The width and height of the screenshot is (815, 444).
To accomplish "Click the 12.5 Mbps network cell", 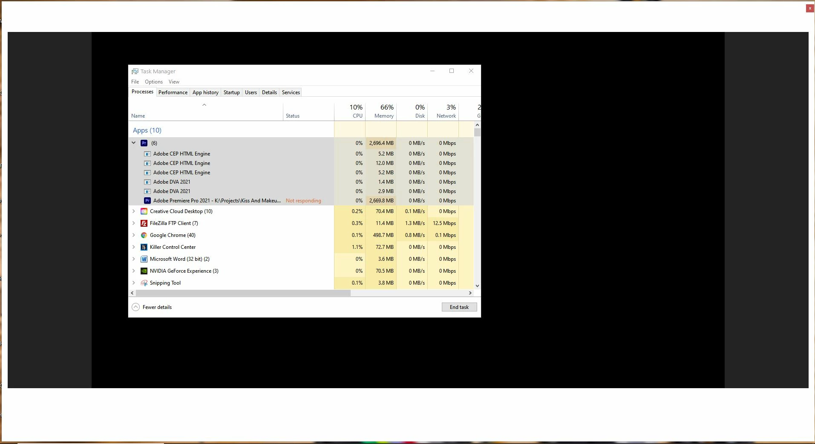I will (443, 223).
